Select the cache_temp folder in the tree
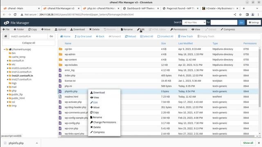Screen dimensions: 262x147 pyautogui.click(x=18, y=57)
